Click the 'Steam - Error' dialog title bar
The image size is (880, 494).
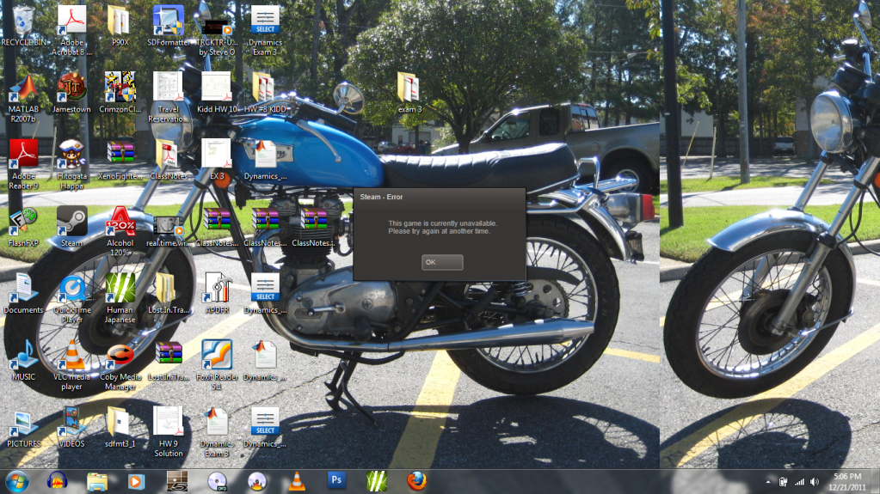click(440, 197)
